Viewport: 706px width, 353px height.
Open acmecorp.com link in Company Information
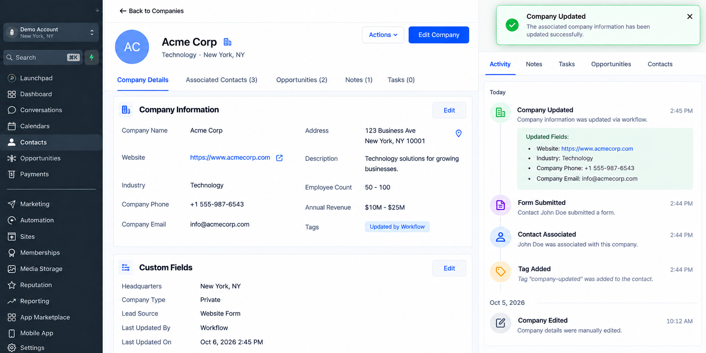pyautogui.click(x=230, y=158)
